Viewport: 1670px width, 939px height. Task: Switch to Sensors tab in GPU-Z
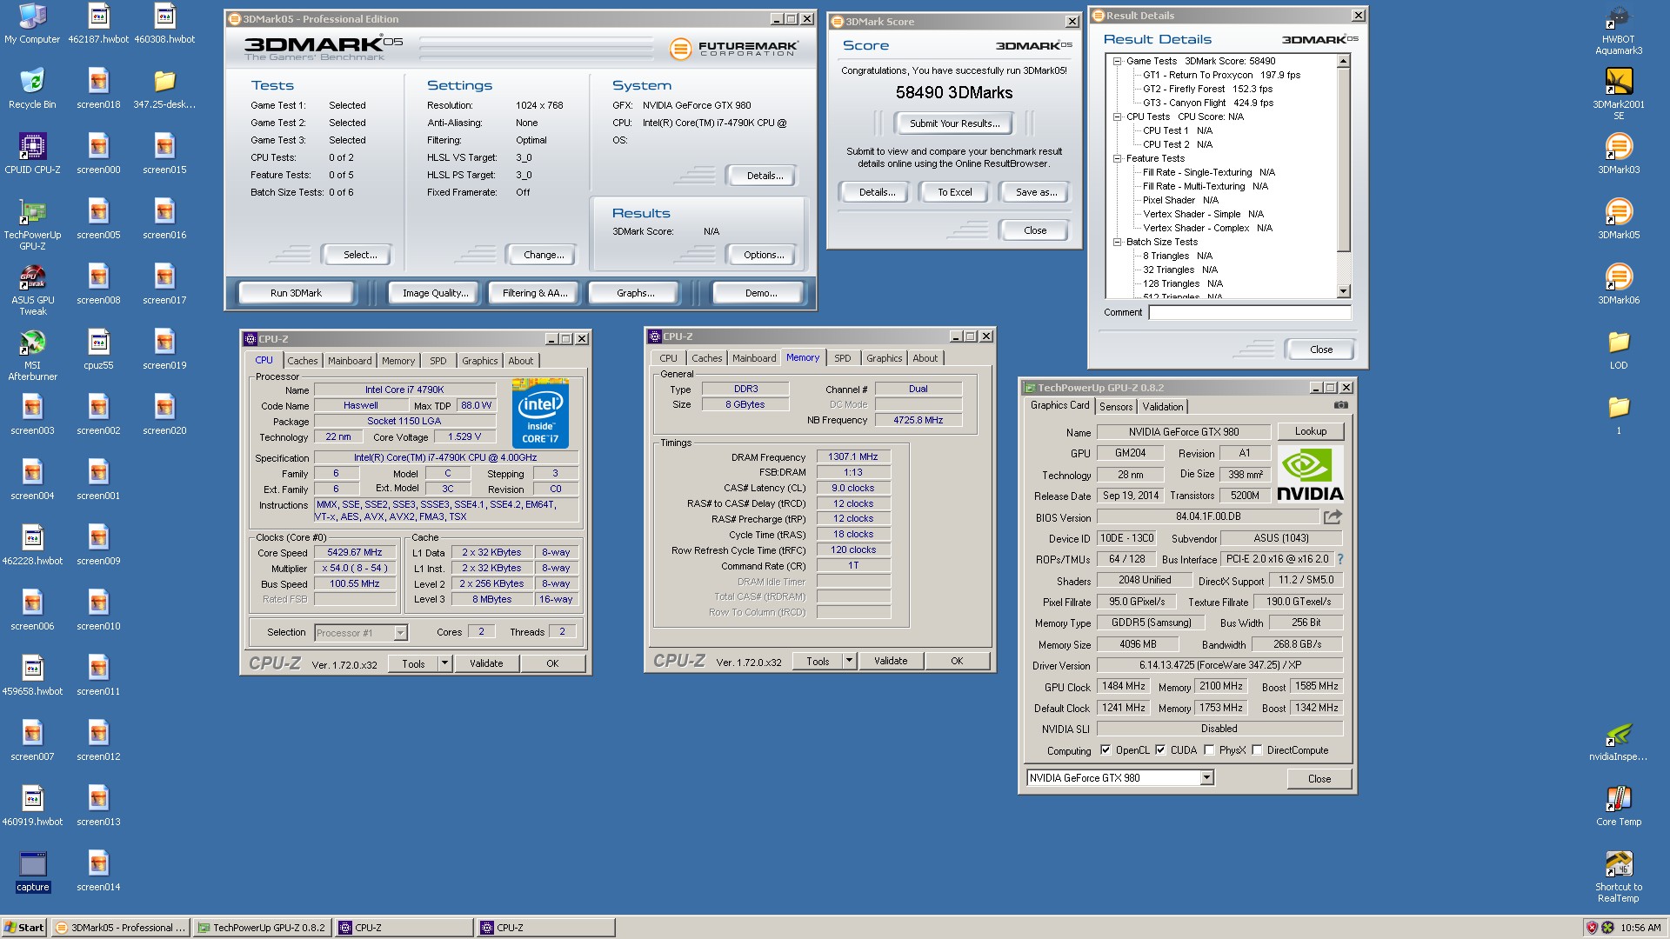[1116, 407]
